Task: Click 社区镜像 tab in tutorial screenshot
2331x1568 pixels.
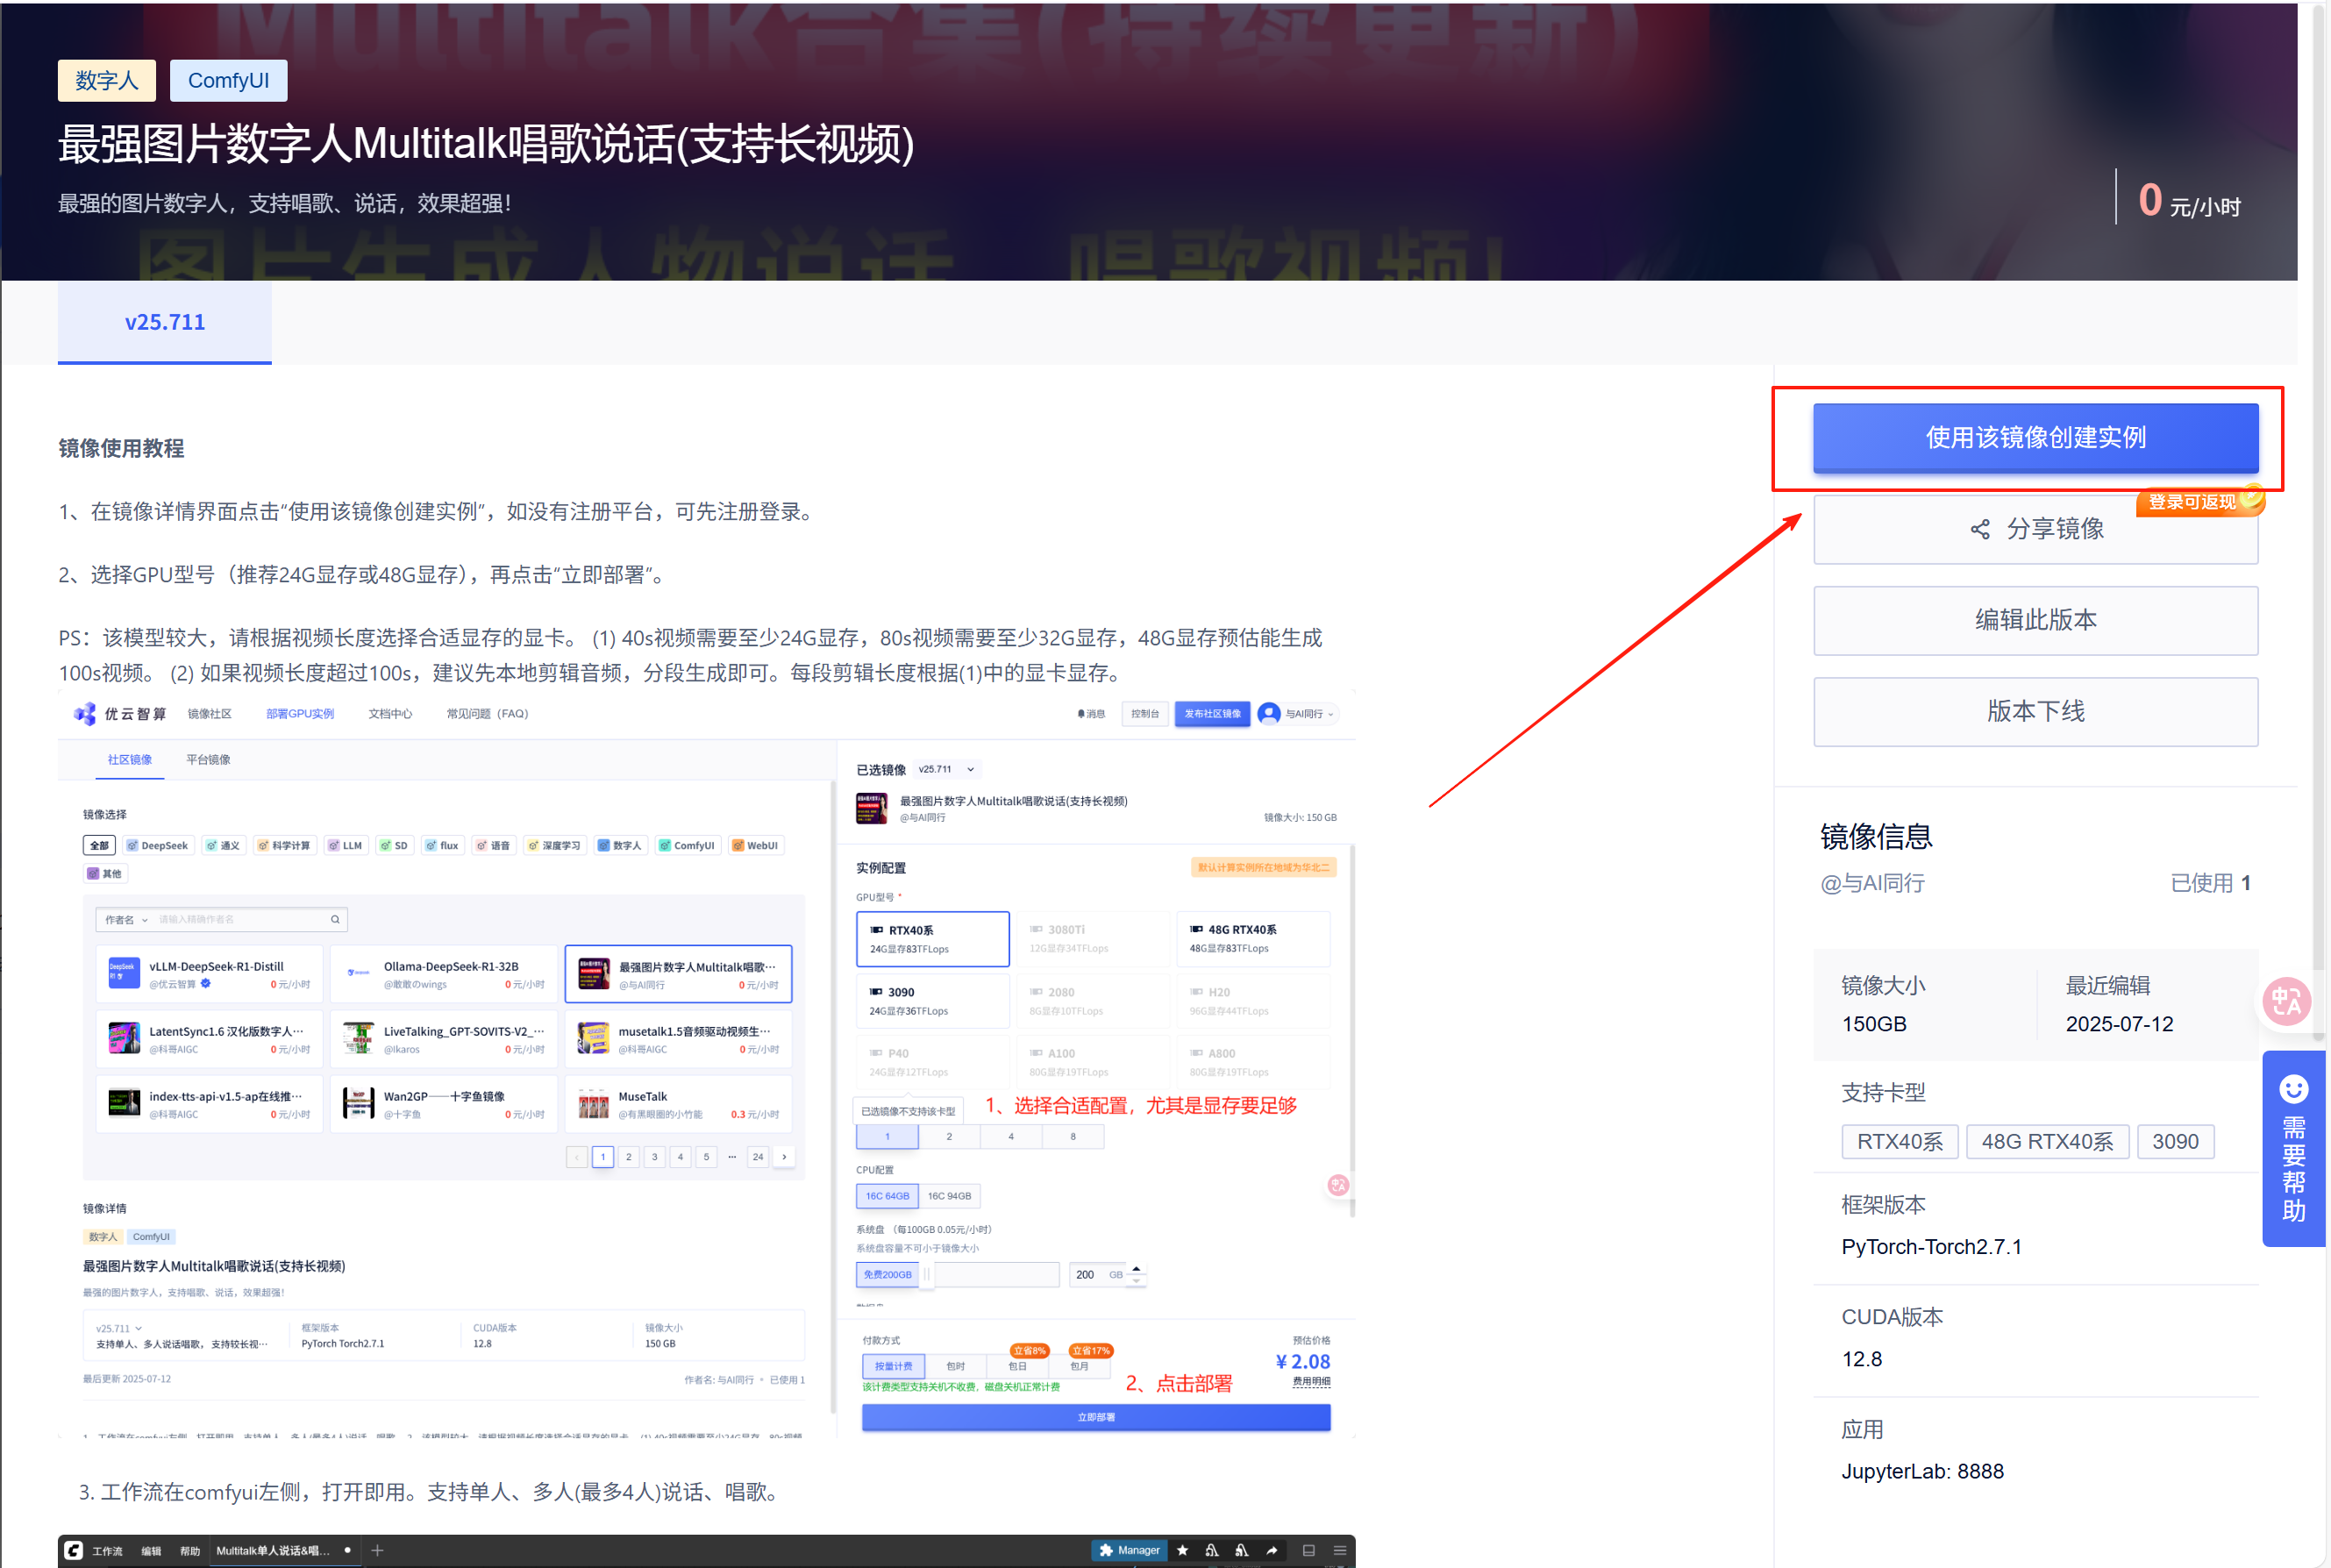Action: click(x=129, y=759)
